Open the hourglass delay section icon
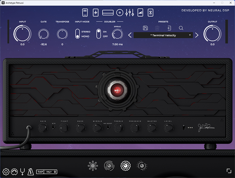 150,12
